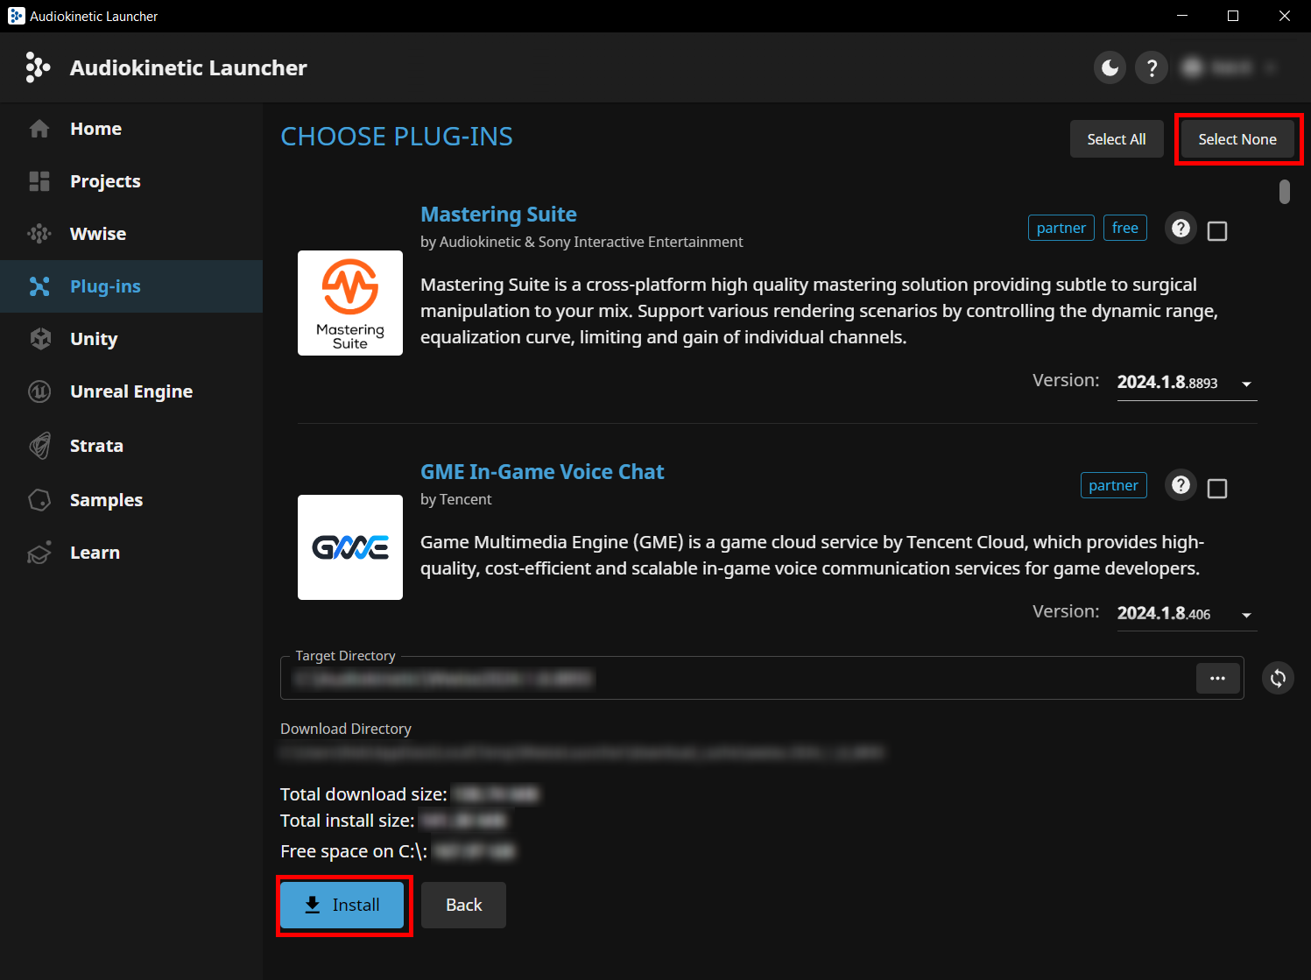This screenshot has width=1311, height=980.
Task: Click the Install button
Action: 342,905
